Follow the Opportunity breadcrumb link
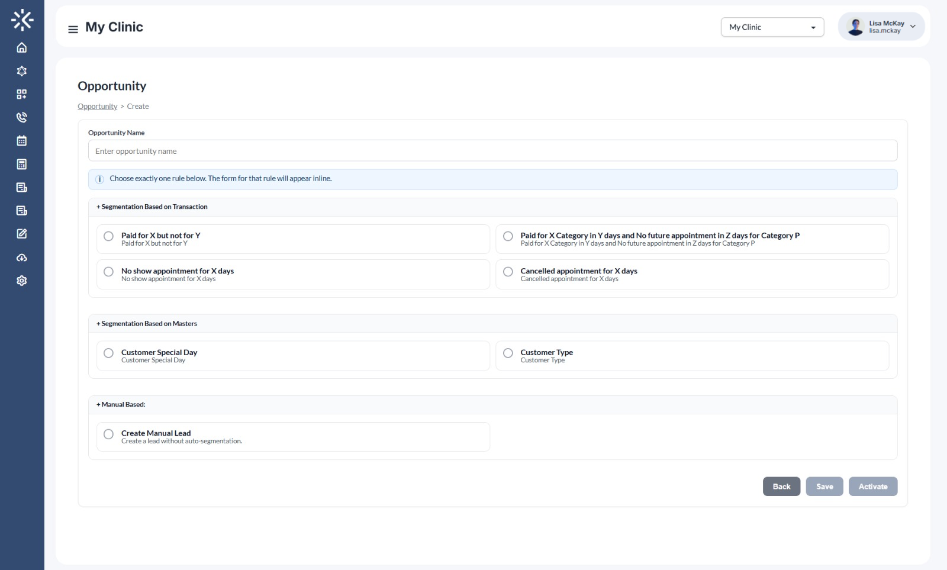 coord(97,106)
